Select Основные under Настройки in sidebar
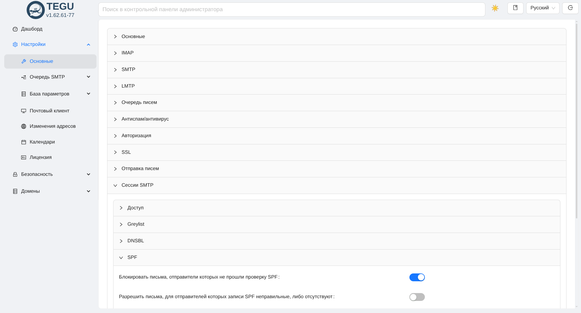Screen dimensions: 581x313 50,61
